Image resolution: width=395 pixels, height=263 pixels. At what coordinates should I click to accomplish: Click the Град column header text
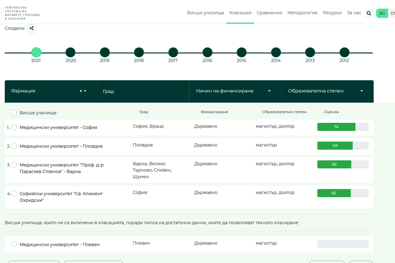coord(144,112)
